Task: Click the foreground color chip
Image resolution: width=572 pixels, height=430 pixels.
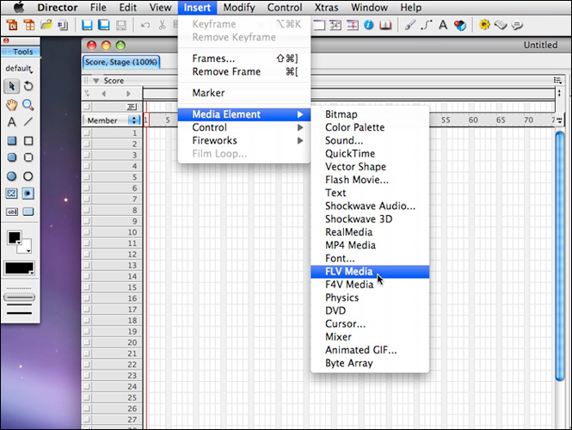Action: tap(15, 237)
